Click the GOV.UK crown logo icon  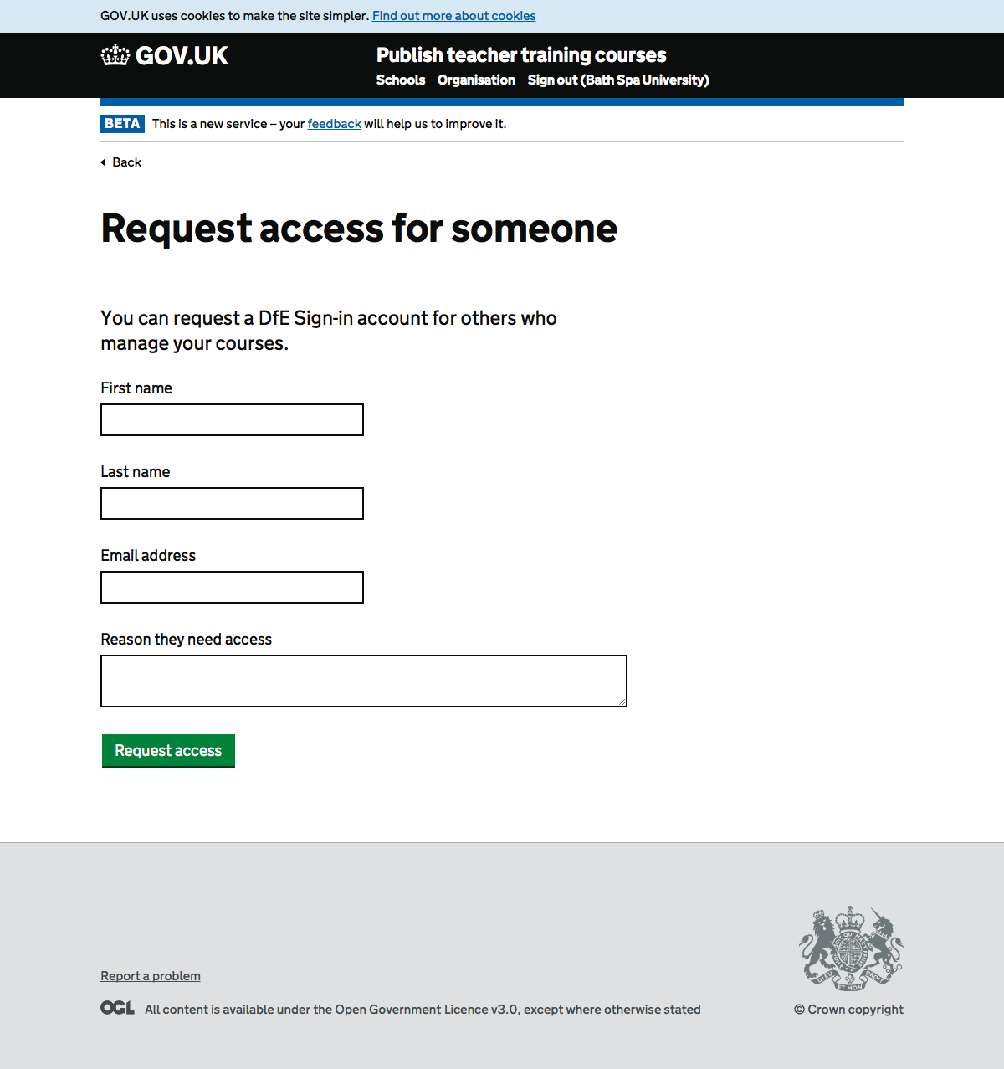(115, 56)
